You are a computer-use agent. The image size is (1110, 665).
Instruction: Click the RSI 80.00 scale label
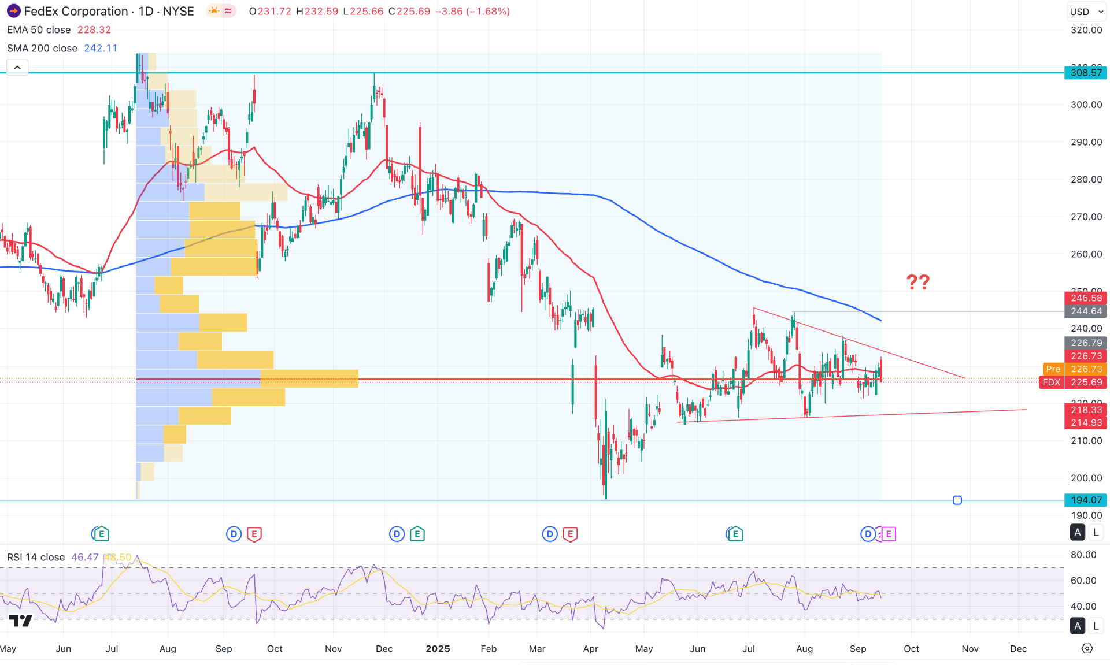coord(1083,555)
